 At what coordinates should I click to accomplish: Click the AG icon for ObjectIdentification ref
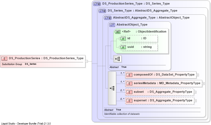(x=118, y=32)
